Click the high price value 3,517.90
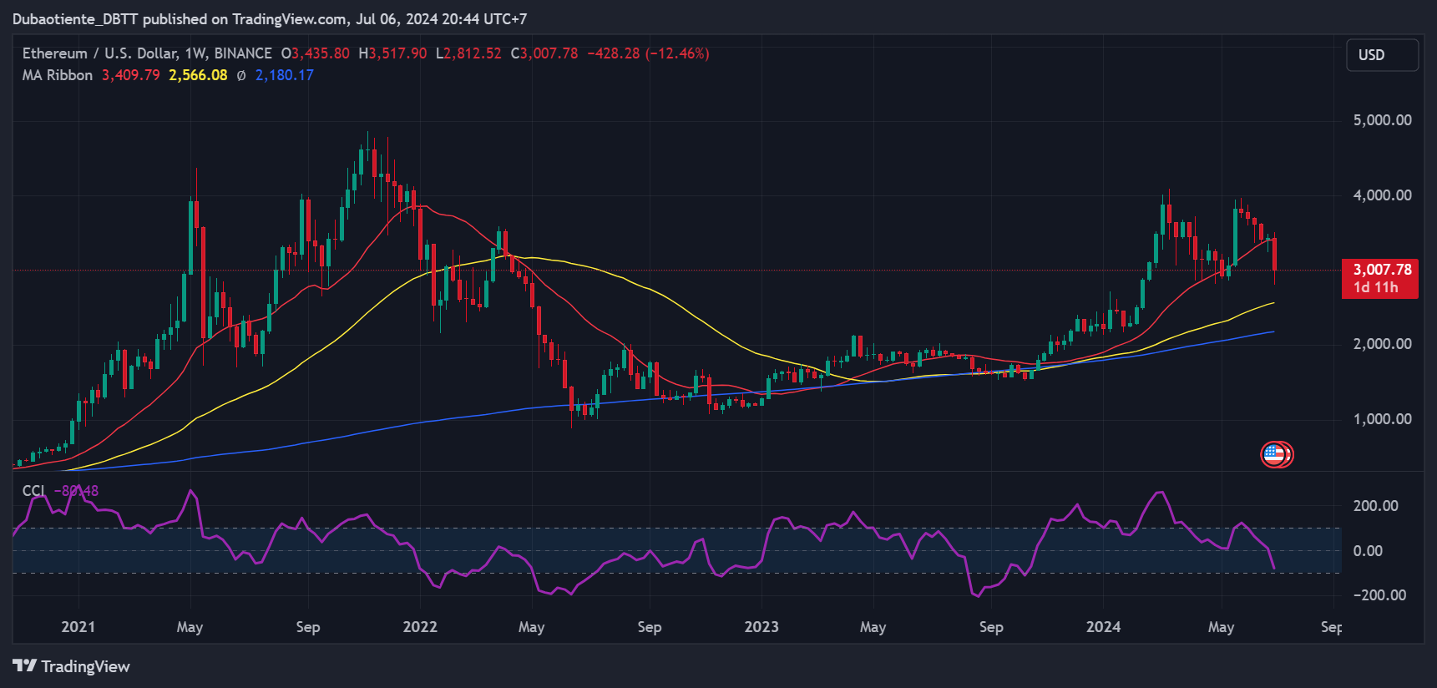 (x=397, y=53)
